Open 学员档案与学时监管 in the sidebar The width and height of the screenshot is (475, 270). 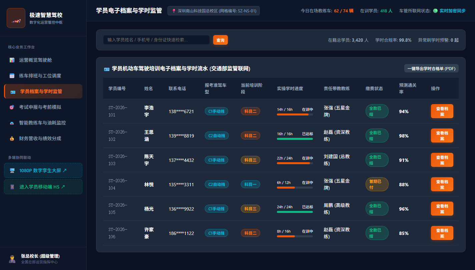click(43, 91)
